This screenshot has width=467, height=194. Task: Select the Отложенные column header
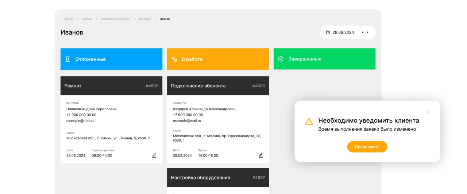click(x=111, y=59)
